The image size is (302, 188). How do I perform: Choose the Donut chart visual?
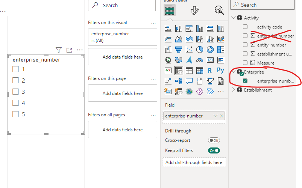click(210, 50)
